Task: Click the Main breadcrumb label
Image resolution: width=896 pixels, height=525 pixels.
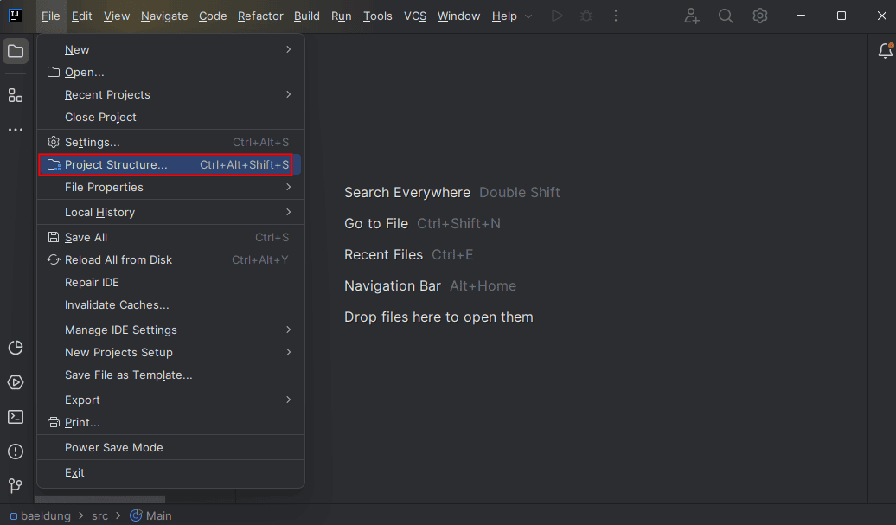Action: coord(159,515)
